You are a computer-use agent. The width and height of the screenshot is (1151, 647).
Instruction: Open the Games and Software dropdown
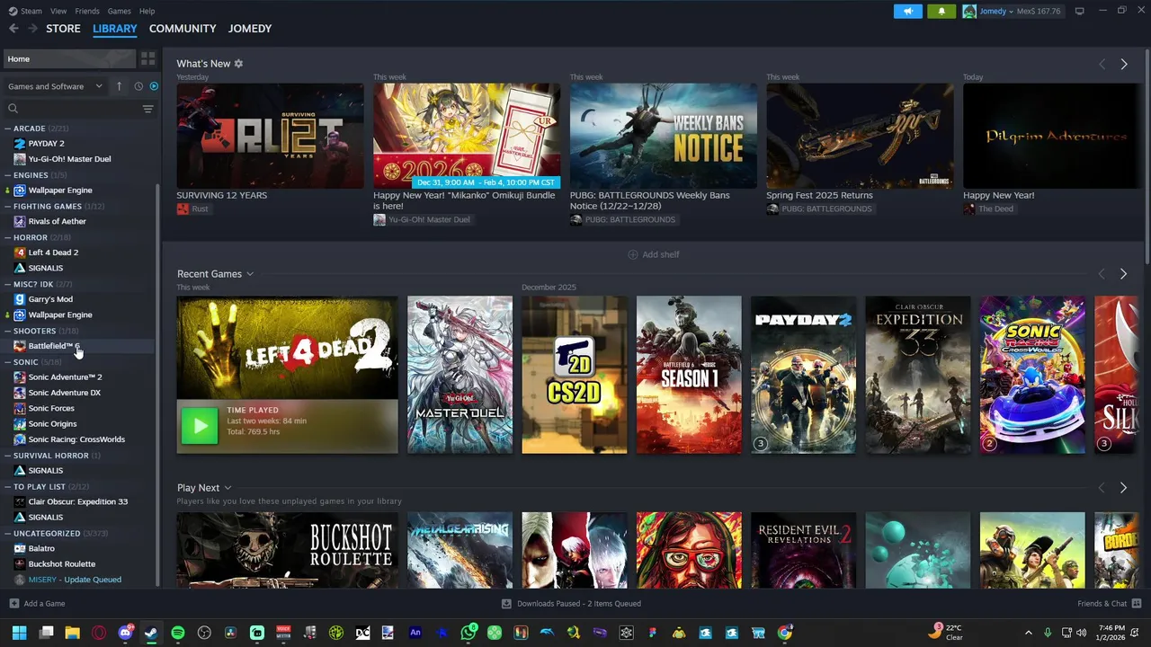(55, 86)
